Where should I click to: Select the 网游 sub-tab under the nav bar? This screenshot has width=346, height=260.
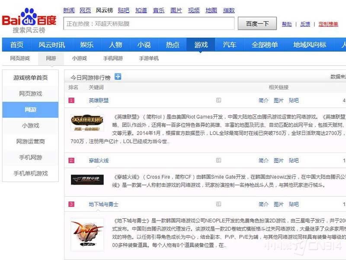(x=51, y=58)
